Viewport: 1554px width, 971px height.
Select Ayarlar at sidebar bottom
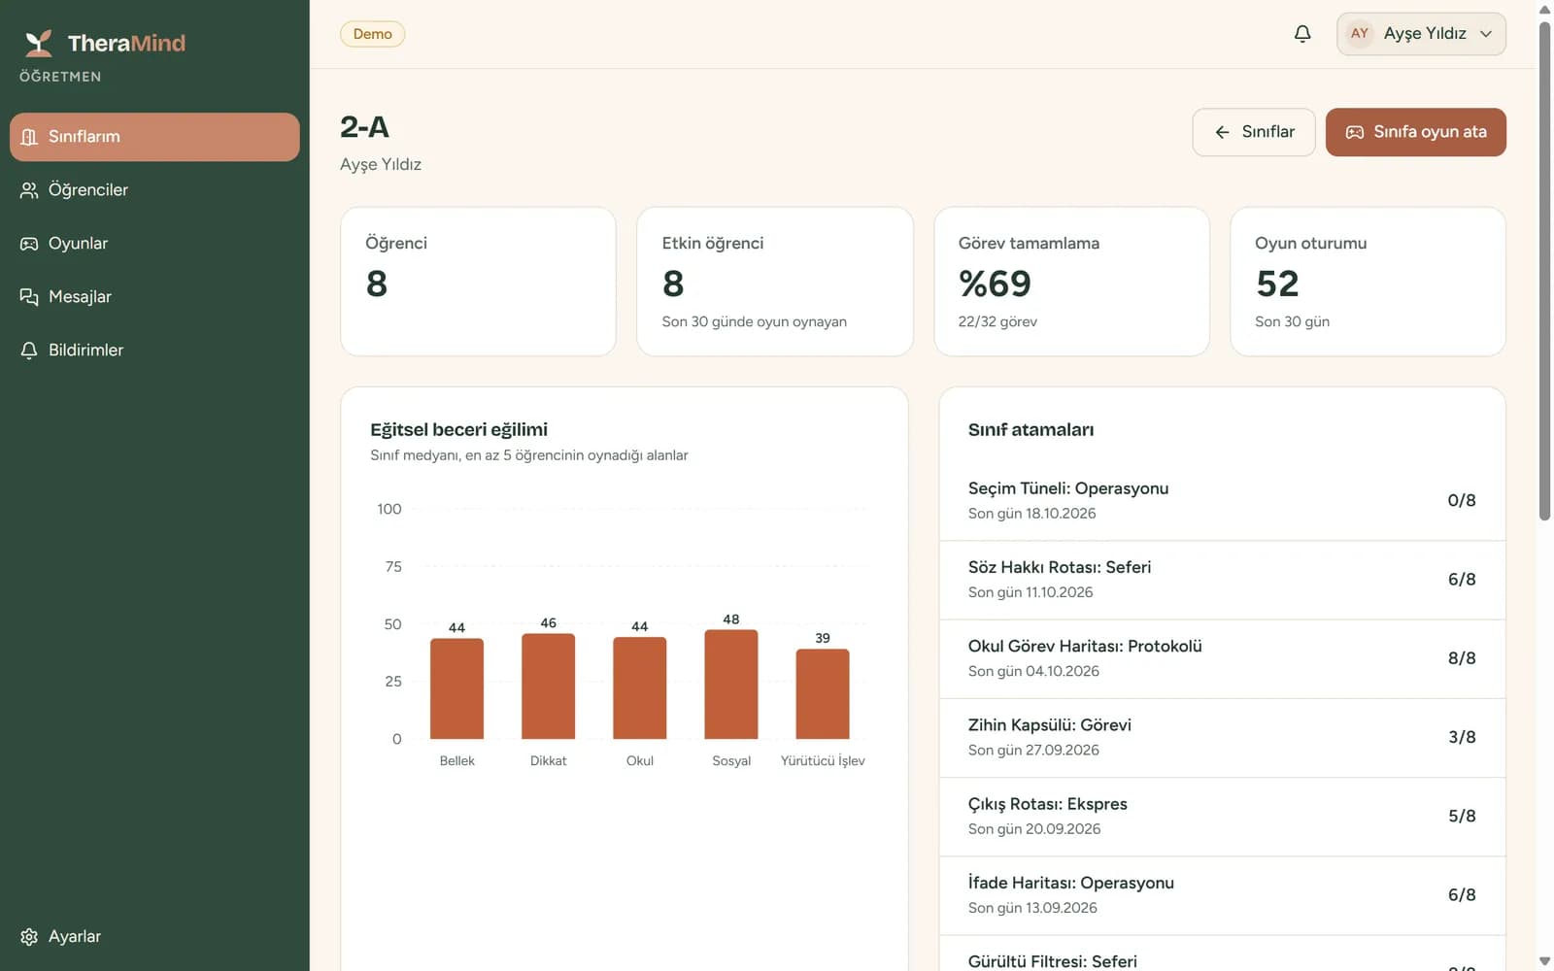click(x=154, y=937)
